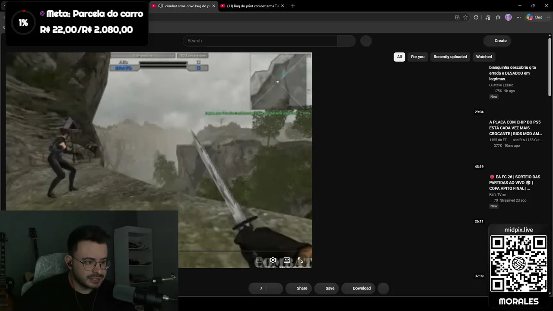Screen dimensions: 553x311
Task: Enter fullscreen in the video player
Action: coord(301,260)
